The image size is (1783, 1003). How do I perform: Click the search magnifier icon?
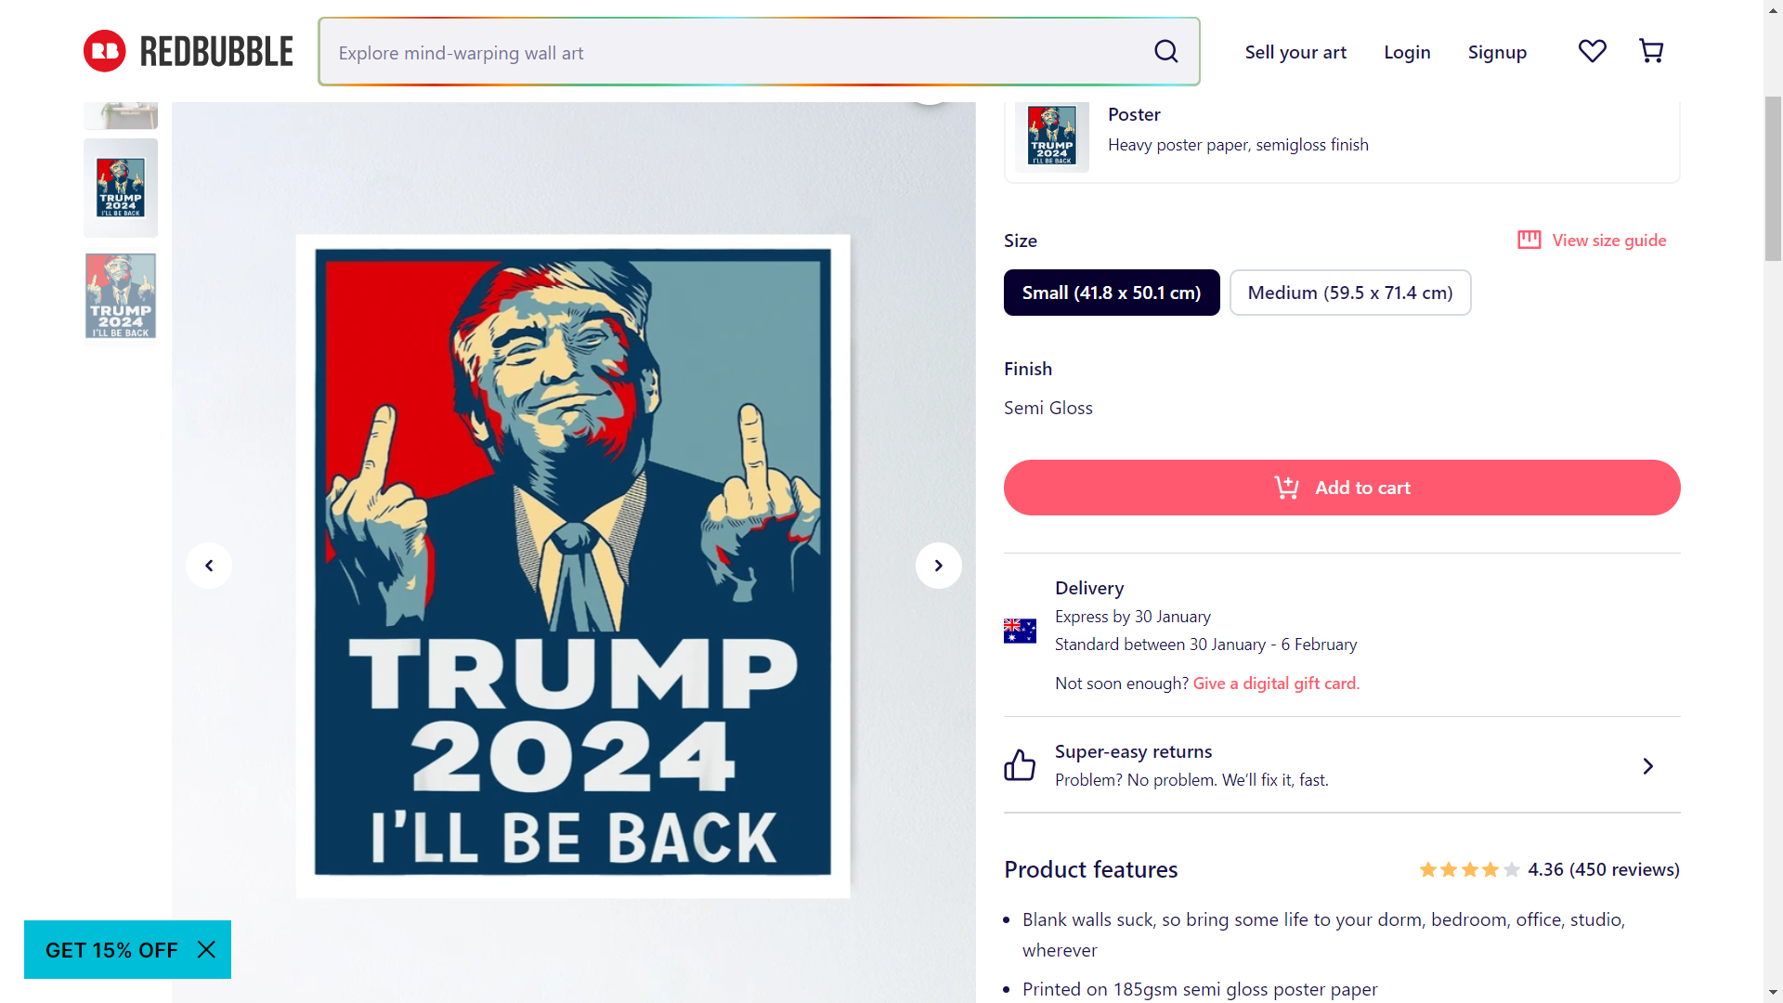(x=1166, y=52)
